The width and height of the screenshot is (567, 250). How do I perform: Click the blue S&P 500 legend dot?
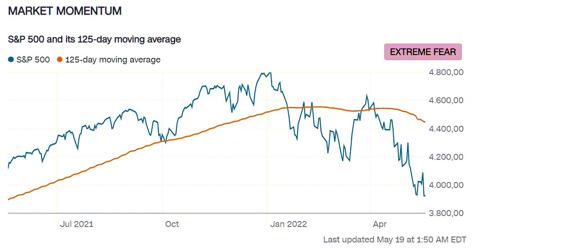[x=11, y=60]
